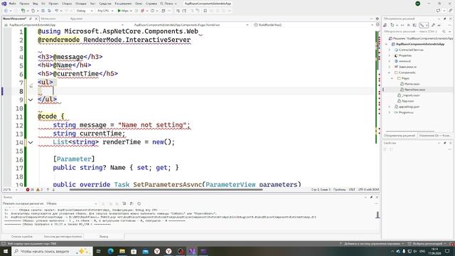
Task: Switch to the App.razor editor tab
Action: (x=76, y=18)
